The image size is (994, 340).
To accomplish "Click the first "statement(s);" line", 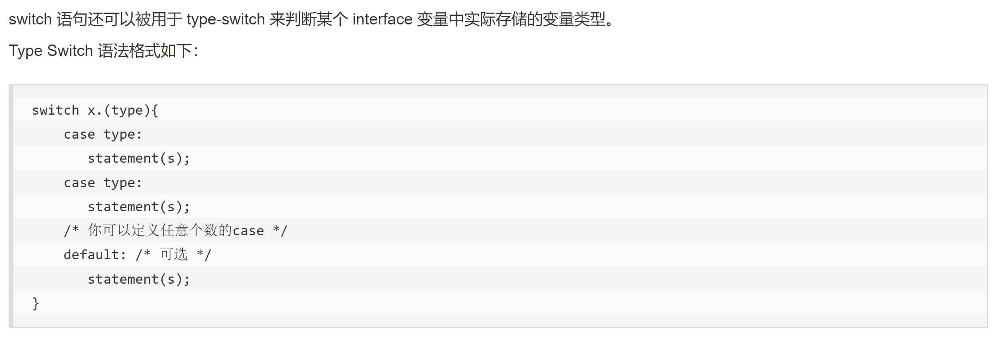I will point(139,158).
